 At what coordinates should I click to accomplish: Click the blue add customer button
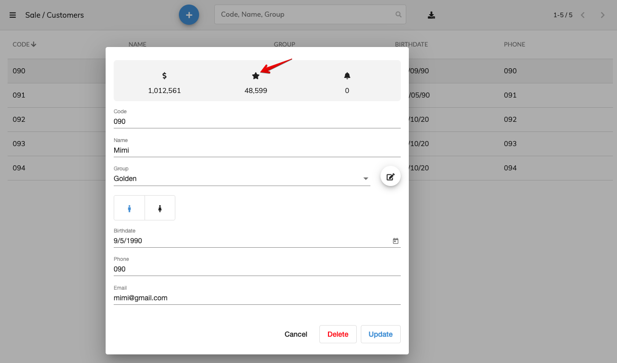pyautogui.click(x=189, y=15)
